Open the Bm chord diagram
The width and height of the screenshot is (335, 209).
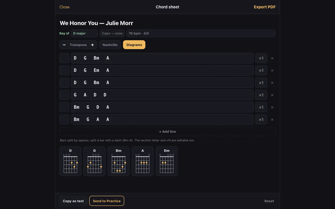119,161
